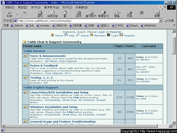Click the Windows Installation board folder icon

tap(26, 107)
